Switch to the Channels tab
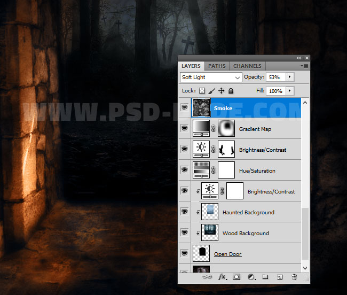Image resolution: width=347 pixels, height=295 pixels. 247,66
